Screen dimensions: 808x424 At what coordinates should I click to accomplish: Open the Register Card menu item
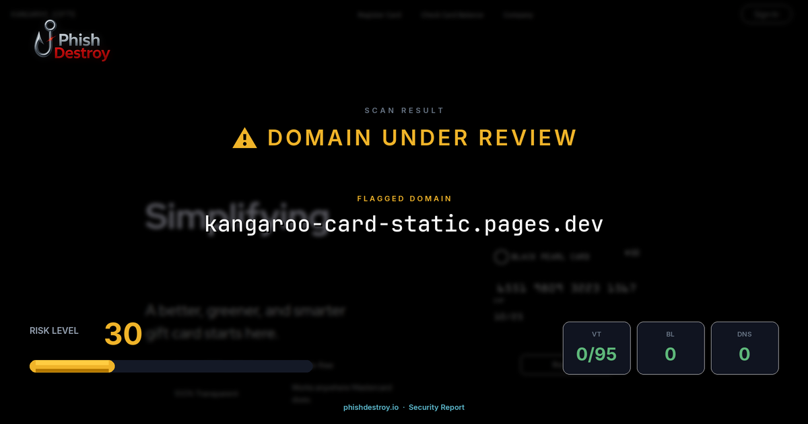point(380,14)
